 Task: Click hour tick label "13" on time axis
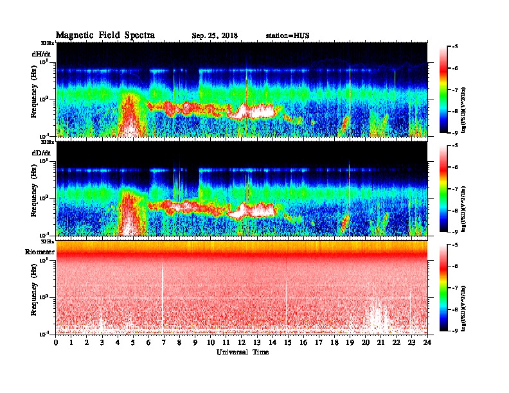pos(257,342)
